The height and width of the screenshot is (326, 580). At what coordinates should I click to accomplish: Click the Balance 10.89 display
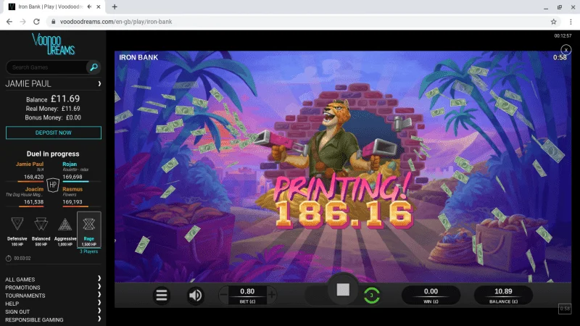pyautogui.click(x=503, y=295)
